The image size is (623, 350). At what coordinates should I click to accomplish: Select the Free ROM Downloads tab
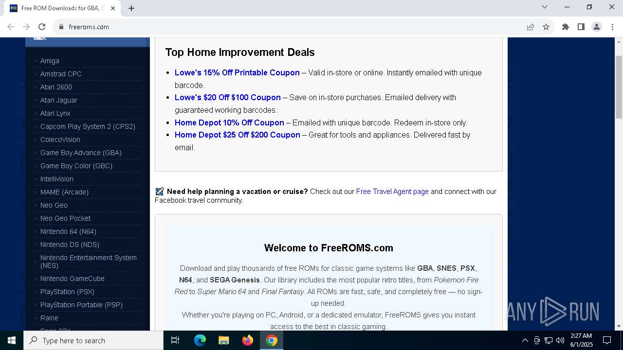pos(62,8)
